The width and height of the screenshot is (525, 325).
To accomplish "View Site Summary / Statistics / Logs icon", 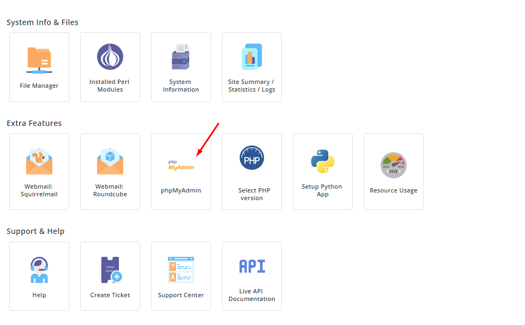I will click(251, 56).
